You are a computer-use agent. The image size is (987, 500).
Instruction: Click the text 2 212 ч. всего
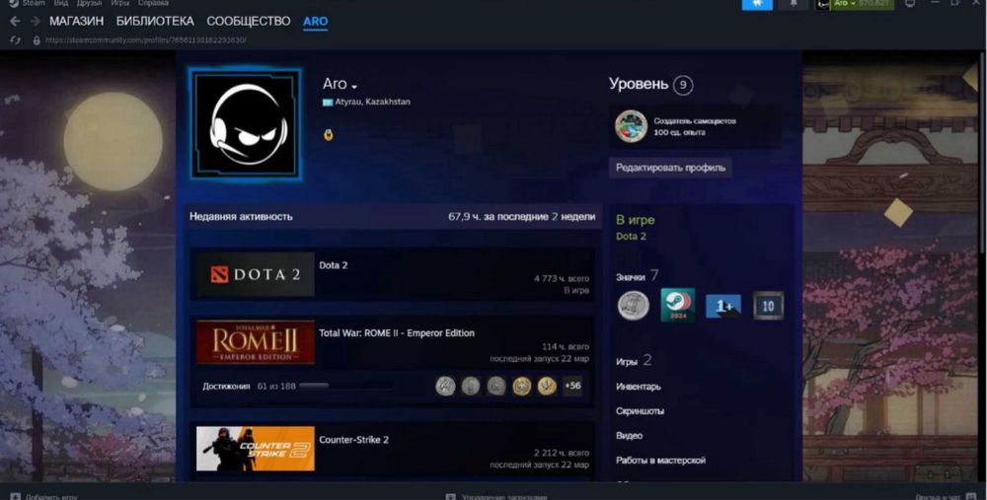pos(562,453)
